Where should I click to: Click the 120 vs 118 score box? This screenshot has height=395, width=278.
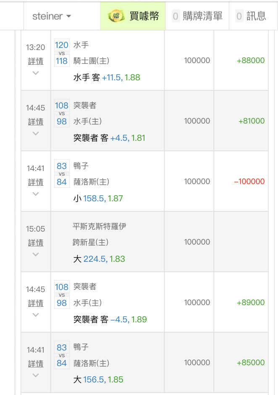[62, 53]
